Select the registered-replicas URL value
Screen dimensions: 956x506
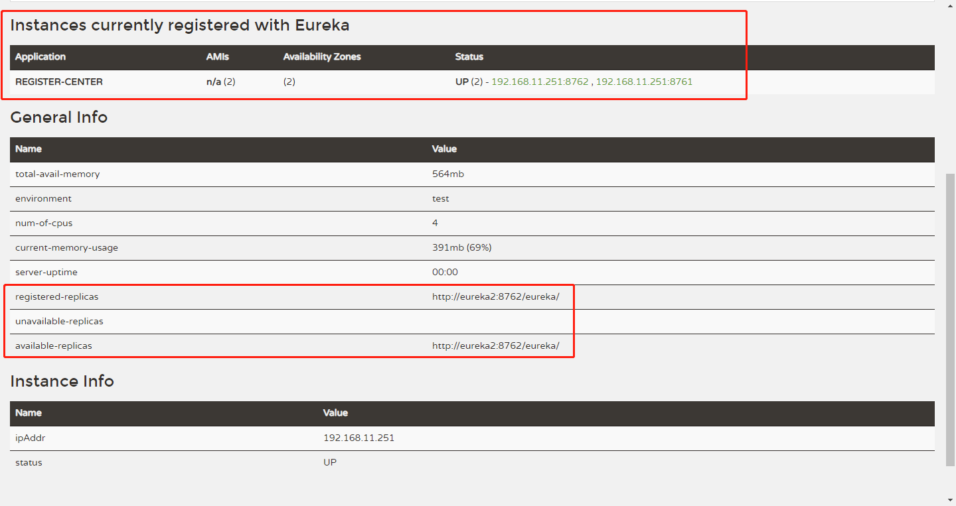[496, 297]
